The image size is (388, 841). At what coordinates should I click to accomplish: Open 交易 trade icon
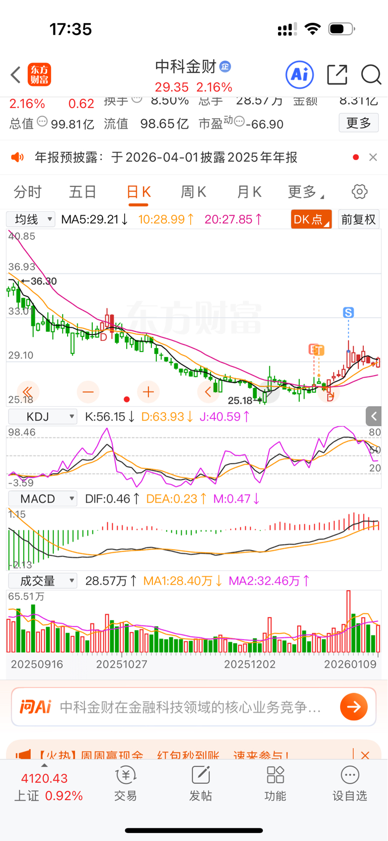tap(126, 783)
